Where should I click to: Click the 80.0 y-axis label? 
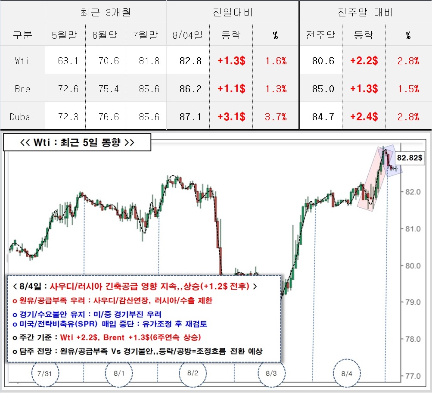[413, 266]
